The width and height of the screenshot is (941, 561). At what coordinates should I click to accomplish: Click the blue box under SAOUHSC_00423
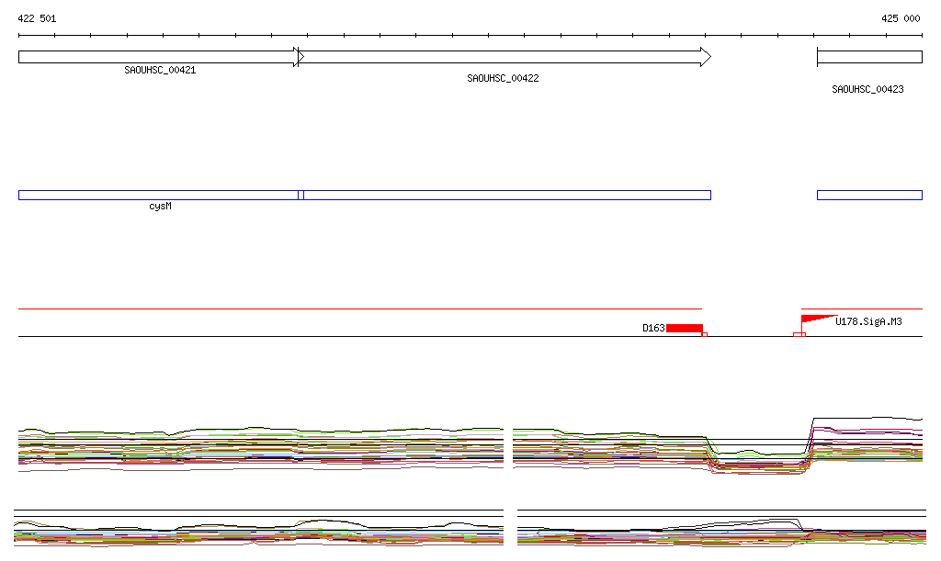pos(869,195)
